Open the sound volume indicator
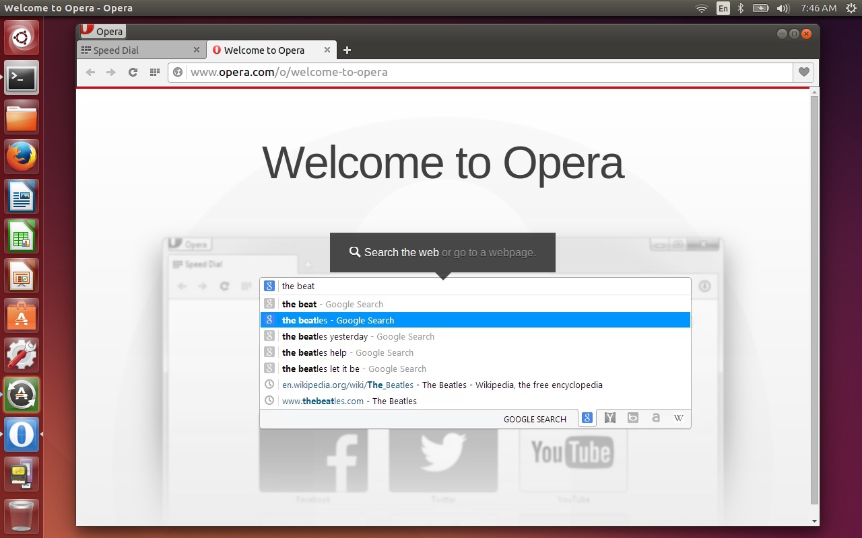Screen dimensions: 862x538 coord(783,8)
